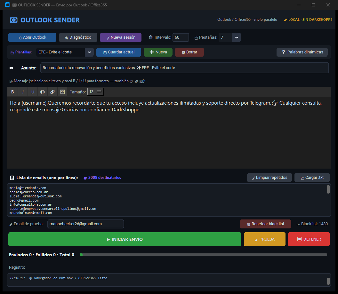Click the Abrir Outlook button

click(32, 37)
